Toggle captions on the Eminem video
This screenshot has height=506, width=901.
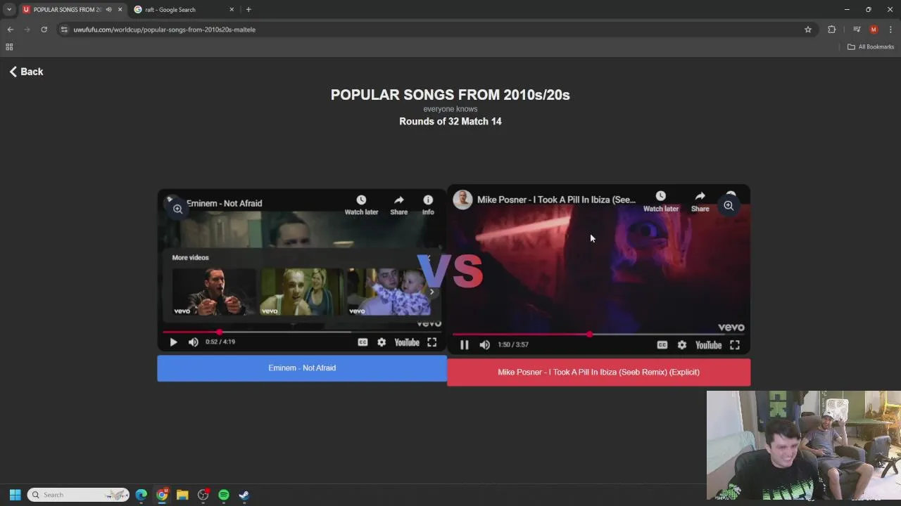[x=363, y=342]
